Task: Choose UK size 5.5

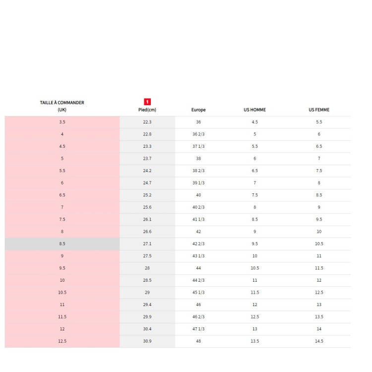Action: point(62,171)
